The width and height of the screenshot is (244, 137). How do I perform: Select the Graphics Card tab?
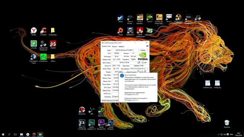click(x=106, y=46)
